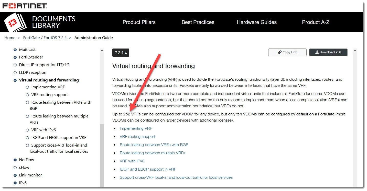Collapse the Virtual routing and forwarding node
This screenshot has width=367, height=191.
(15, 80)
